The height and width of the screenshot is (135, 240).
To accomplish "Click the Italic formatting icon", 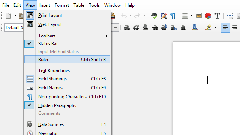I will click(136, 27).
